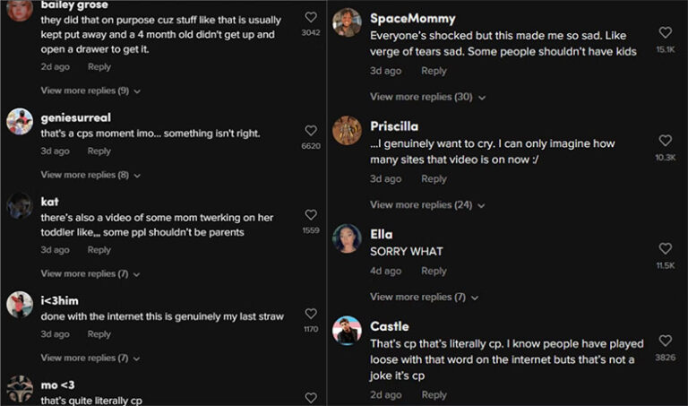Like bailey grose's comment with the heart
688x406 pixels.
click(311, 18)
